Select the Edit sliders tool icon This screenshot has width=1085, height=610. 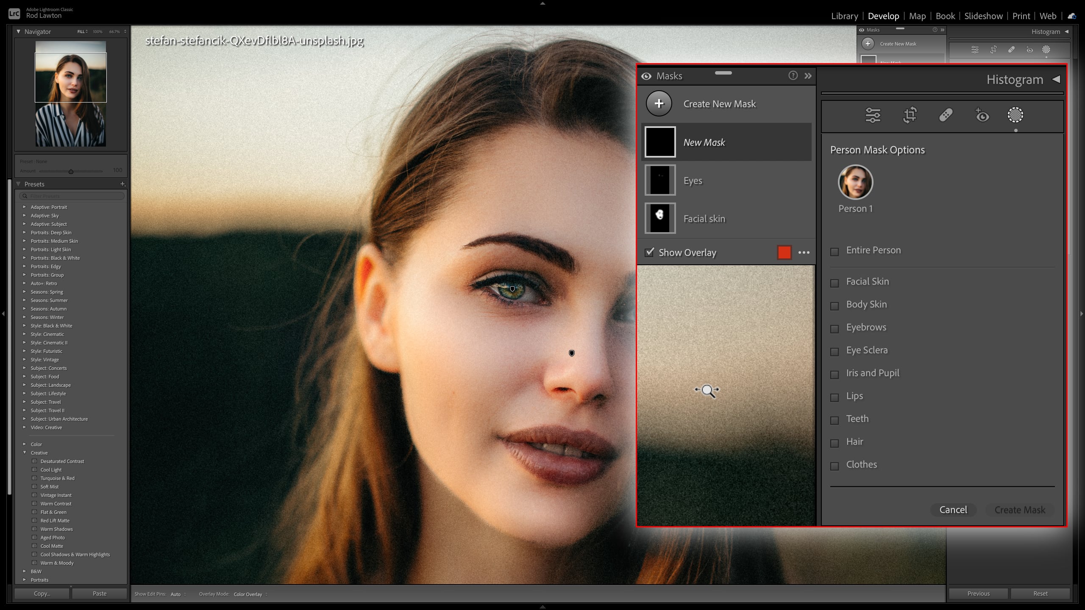(873, 115)
